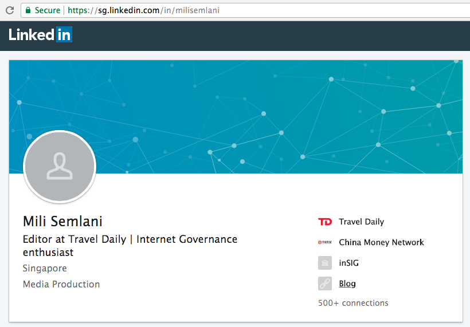
Task: Click the Travel Daily TD logo icon
Action: click(325, 222)
